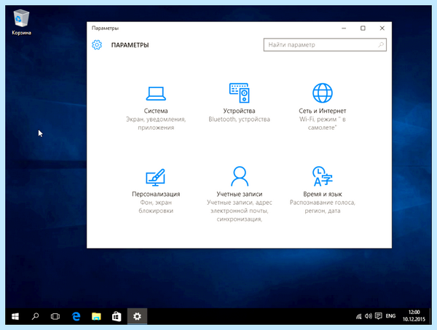437x330 pixels.
Task: Click the Система label text
Action: click(x=156, y=111)
